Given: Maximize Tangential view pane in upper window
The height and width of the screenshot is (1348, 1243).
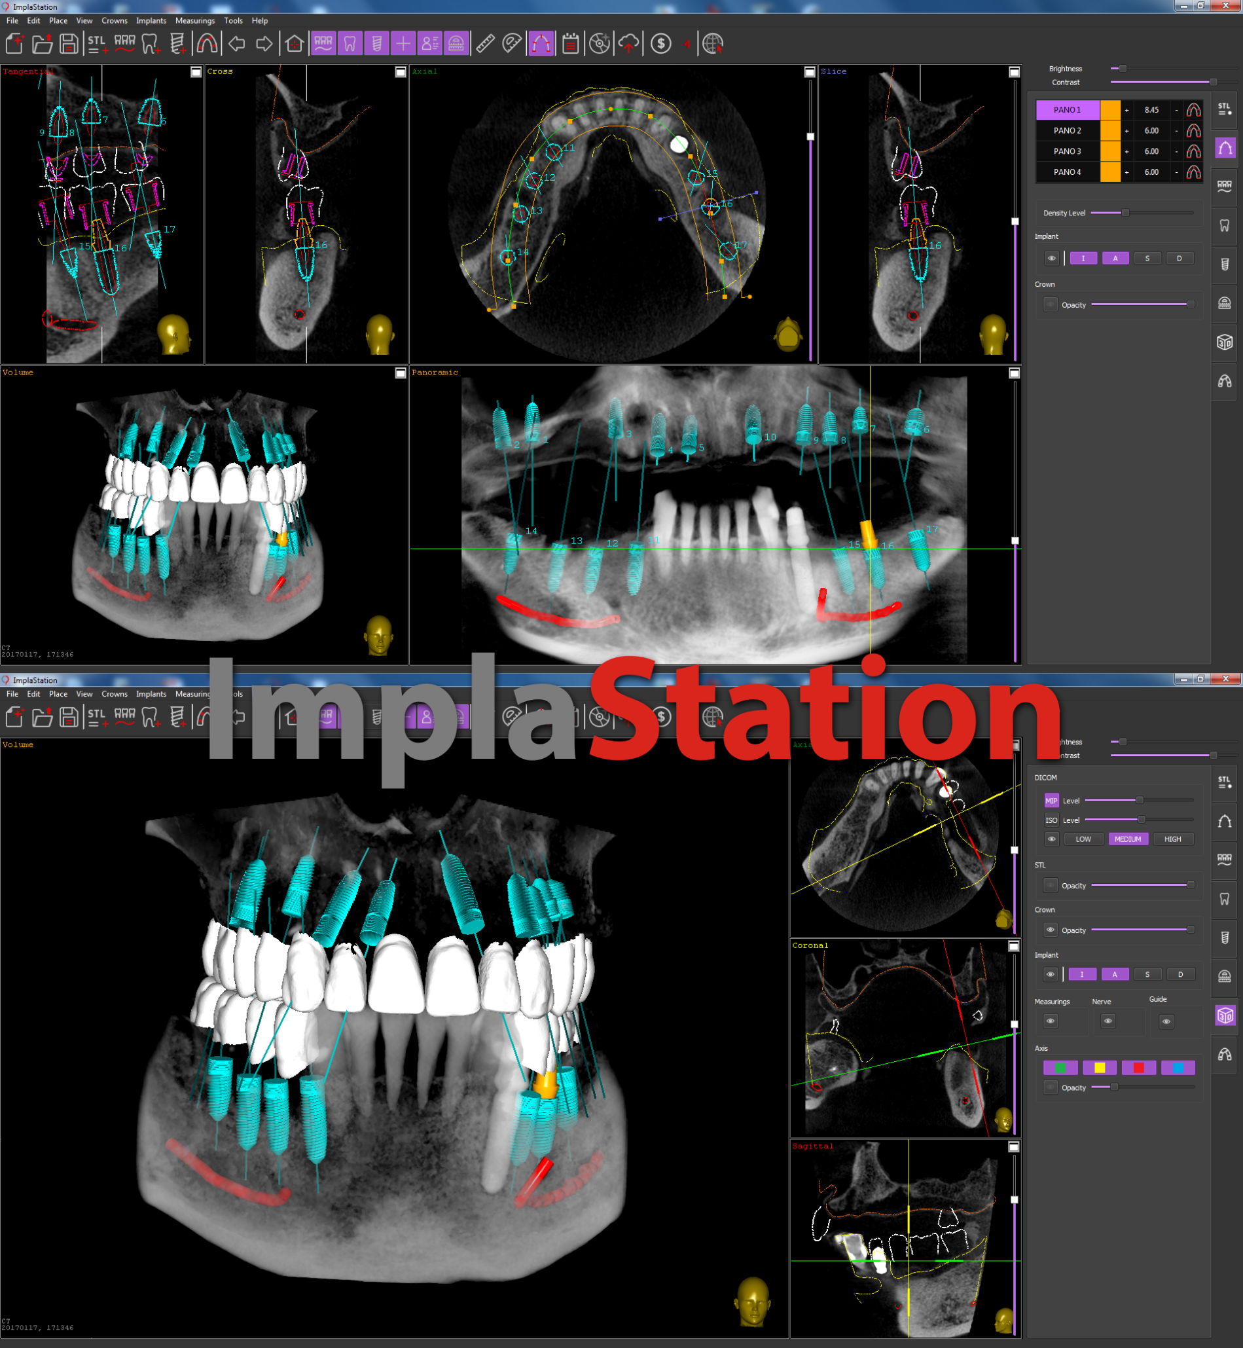Looking at the screenshot, I should point(196,72).
